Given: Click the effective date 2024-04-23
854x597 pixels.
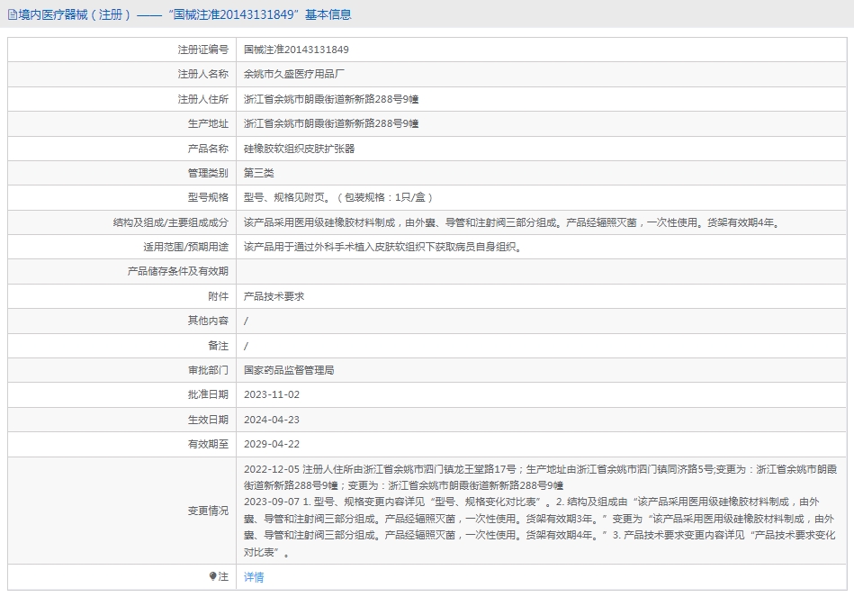Looking at the screenshot, I should pyautogui.click(x=272, y=420).
